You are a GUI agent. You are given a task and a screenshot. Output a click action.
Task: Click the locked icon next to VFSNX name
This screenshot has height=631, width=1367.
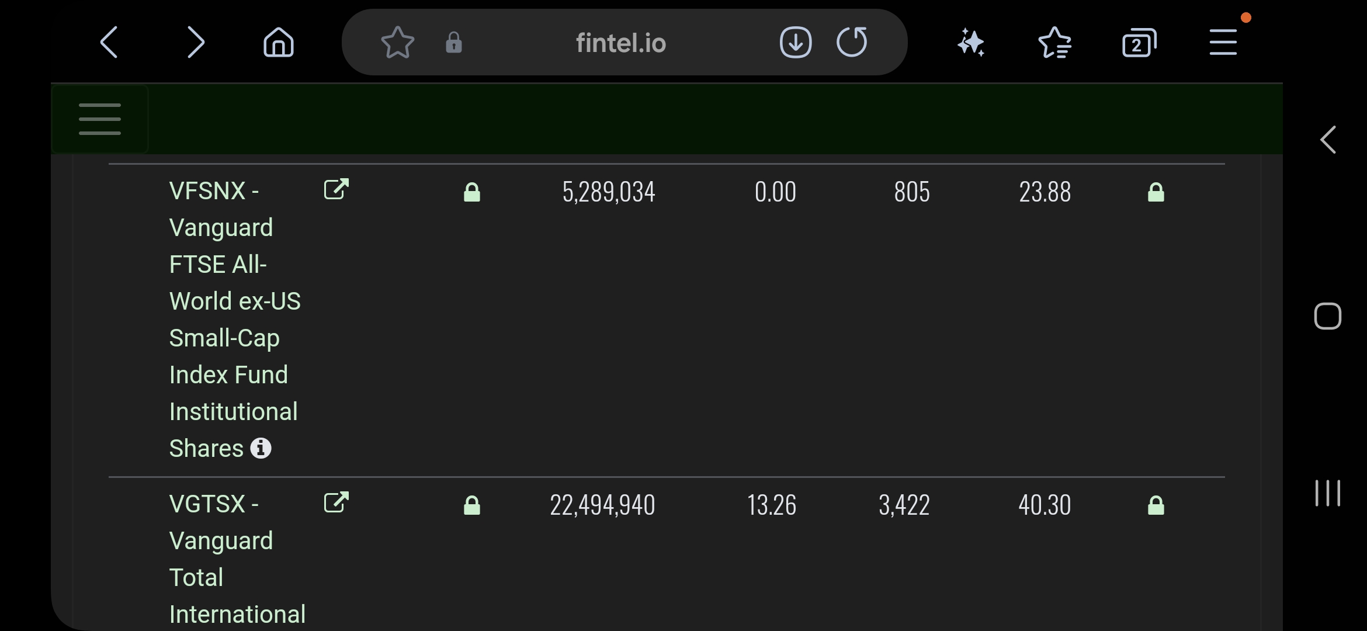[x=472, y=192]
